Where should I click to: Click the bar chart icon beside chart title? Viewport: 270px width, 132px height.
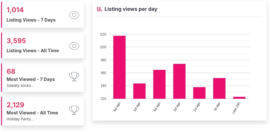(x=100, y=9)
